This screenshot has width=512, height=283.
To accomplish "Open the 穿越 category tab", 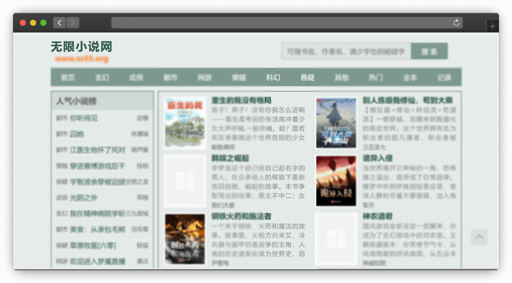I will pyautogui.click(x=239, y=77).
